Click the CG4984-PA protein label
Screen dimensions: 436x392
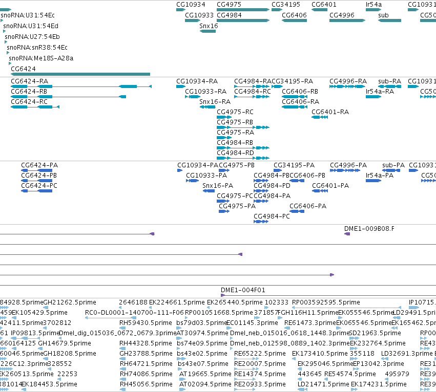click(272, 196)
